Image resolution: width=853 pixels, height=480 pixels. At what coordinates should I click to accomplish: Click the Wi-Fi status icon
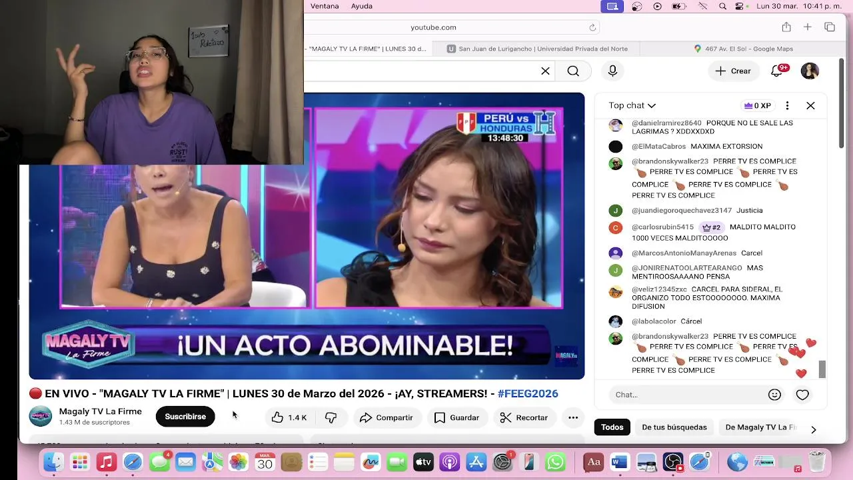(702, 6)
